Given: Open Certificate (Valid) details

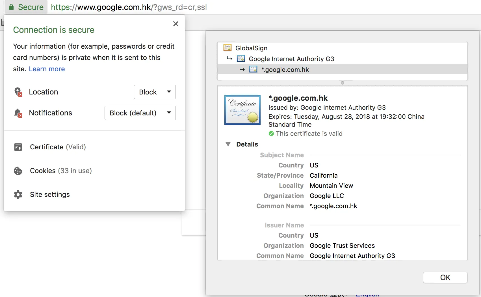Looking at the screenshot, I should pyautogui.click(x=58, y=147).
